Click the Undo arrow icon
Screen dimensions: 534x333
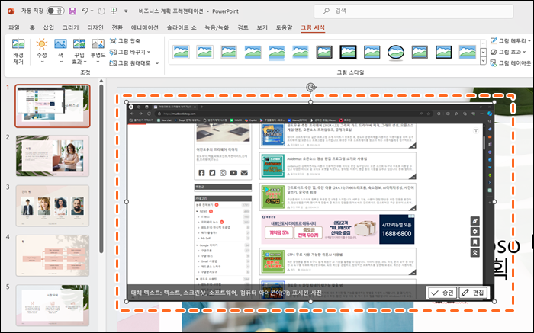(x=85, y=11)
